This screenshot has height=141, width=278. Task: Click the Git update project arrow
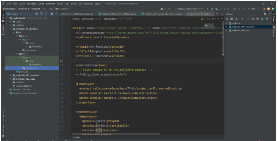pyautogui.click(x=240, y=9)
